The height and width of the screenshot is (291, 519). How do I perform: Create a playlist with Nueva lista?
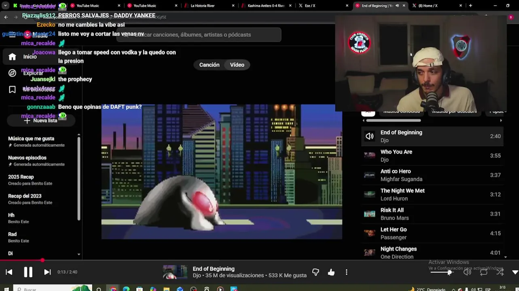[40, 120]
